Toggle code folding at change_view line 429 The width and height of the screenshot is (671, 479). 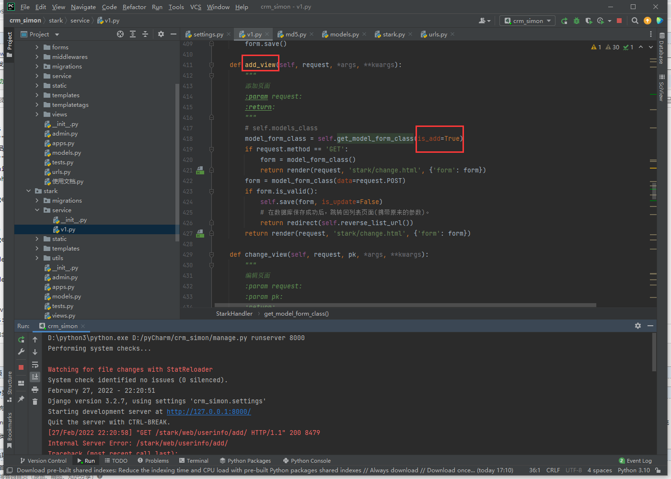(x=211, y=254)
